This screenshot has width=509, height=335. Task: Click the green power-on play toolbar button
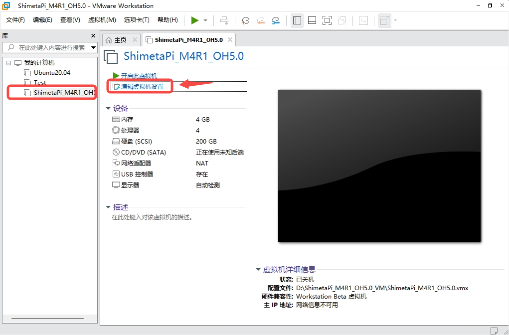tap(195, 20)
